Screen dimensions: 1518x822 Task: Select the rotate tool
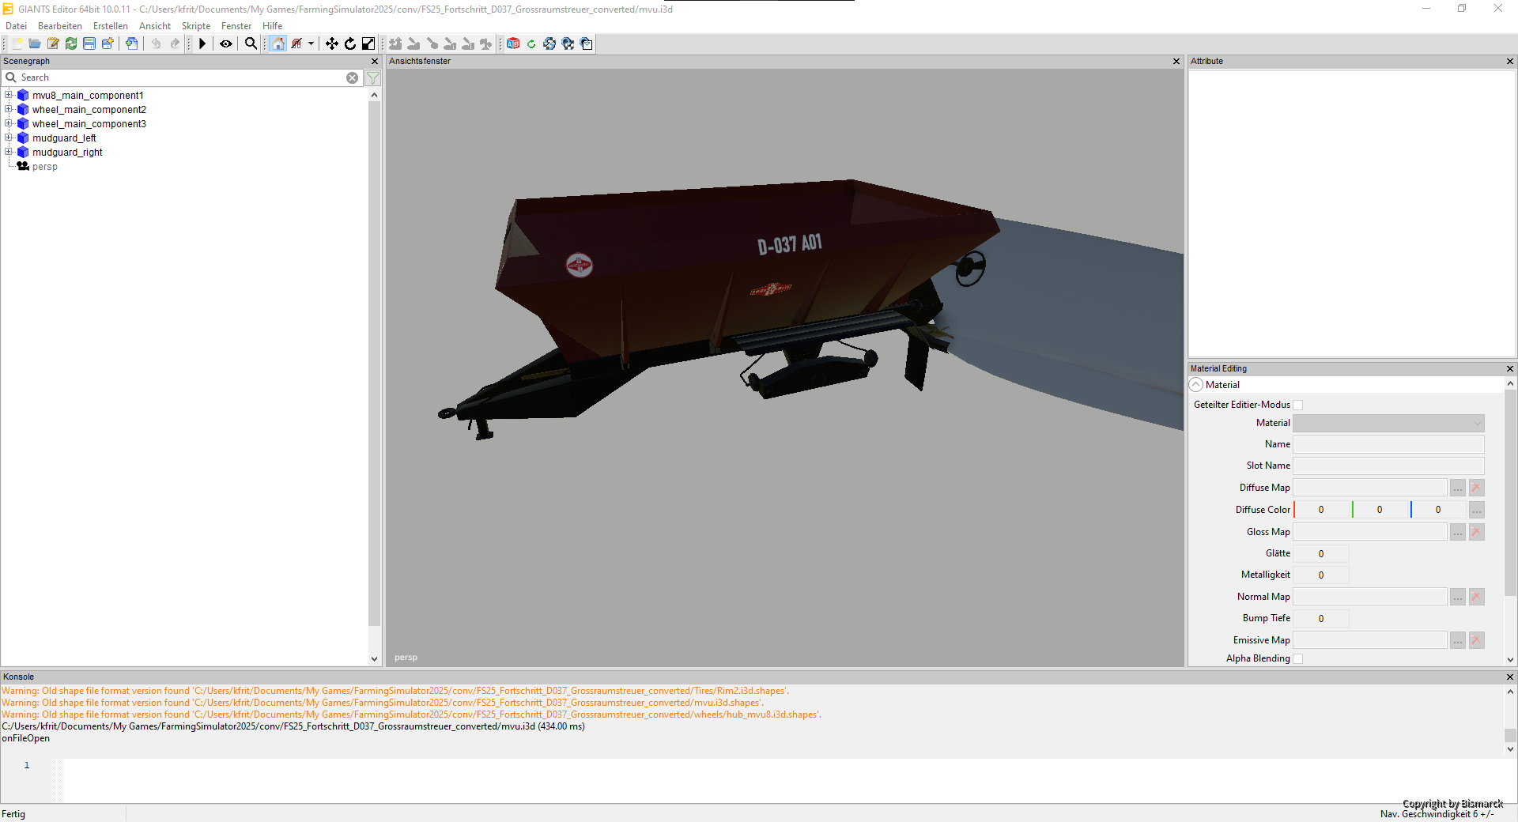click(x=350, y=43)
